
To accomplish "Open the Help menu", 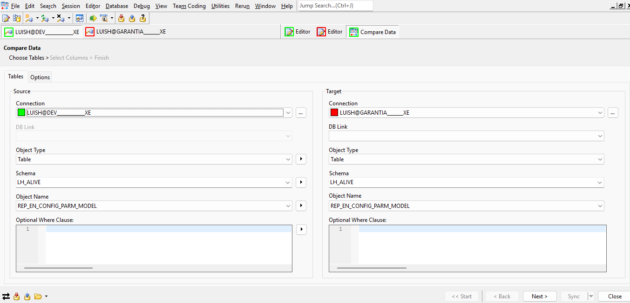I will [287, 6].
